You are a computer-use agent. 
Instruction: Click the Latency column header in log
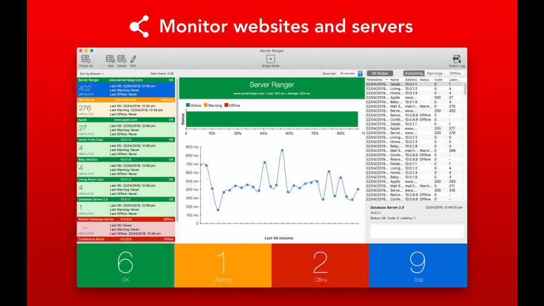point(454,80)
